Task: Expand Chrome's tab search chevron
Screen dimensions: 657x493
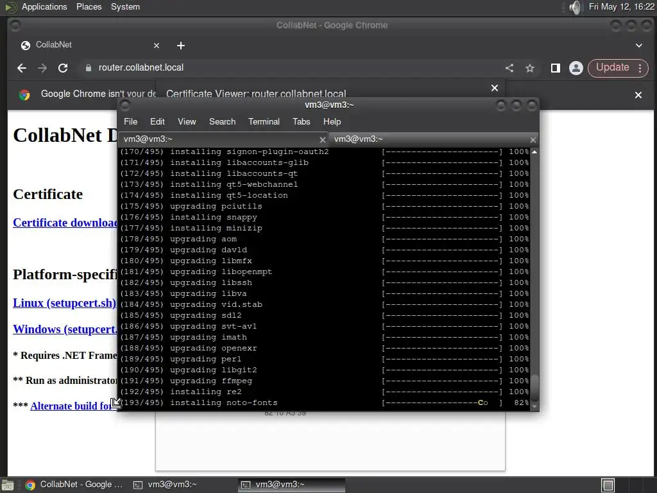Action: (639, 46)
